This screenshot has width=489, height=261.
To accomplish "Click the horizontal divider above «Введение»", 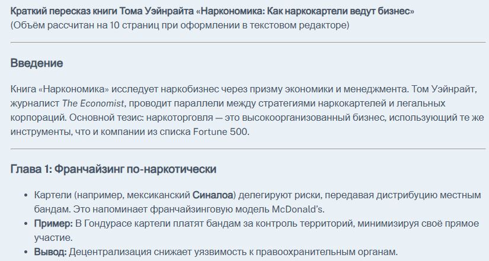I will point(248,43).
